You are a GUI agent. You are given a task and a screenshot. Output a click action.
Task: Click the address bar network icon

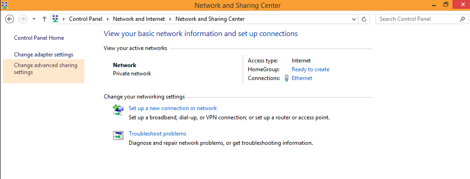tap(55, 19)
